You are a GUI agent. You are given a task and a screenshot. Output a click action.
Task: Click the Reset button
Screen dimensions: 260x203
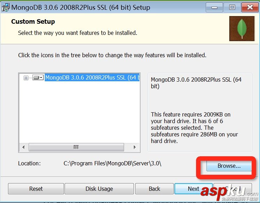[36, 189]
